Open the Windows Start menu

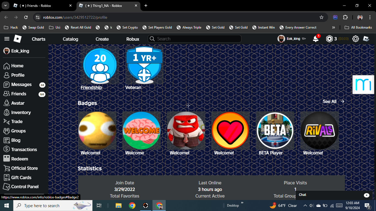pyautogui.click(x=7, y=206)
